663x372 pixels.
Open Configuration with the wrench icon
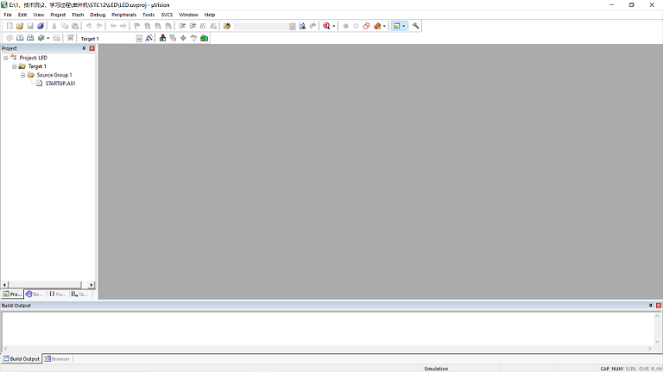(415, 26)
